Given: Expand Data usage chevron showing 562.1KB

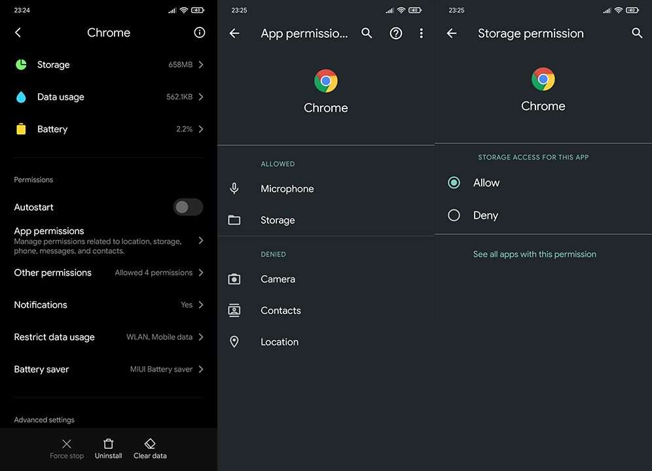Looking at the screenshot, I should [x=201, y=97].
